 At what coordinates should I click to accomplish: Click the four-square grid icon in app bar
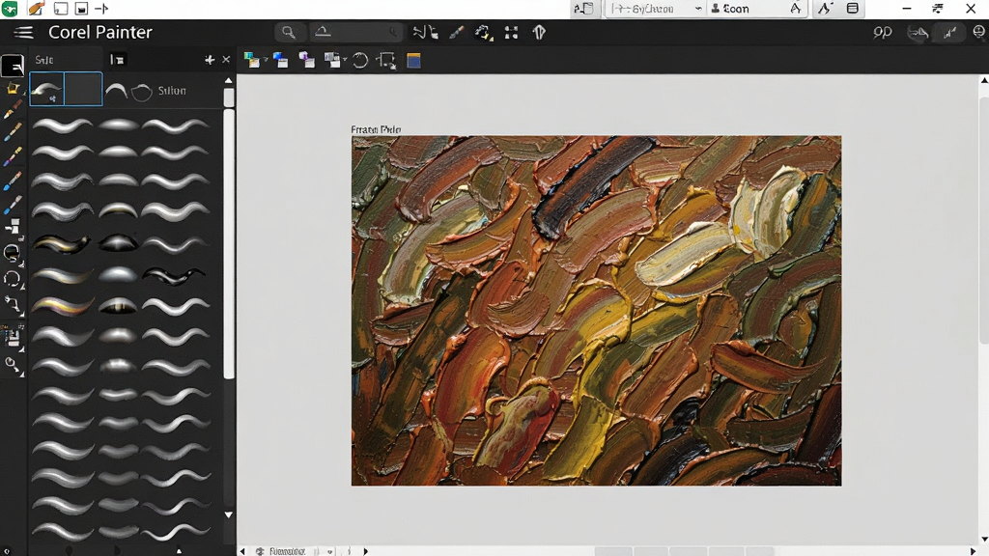511,32
